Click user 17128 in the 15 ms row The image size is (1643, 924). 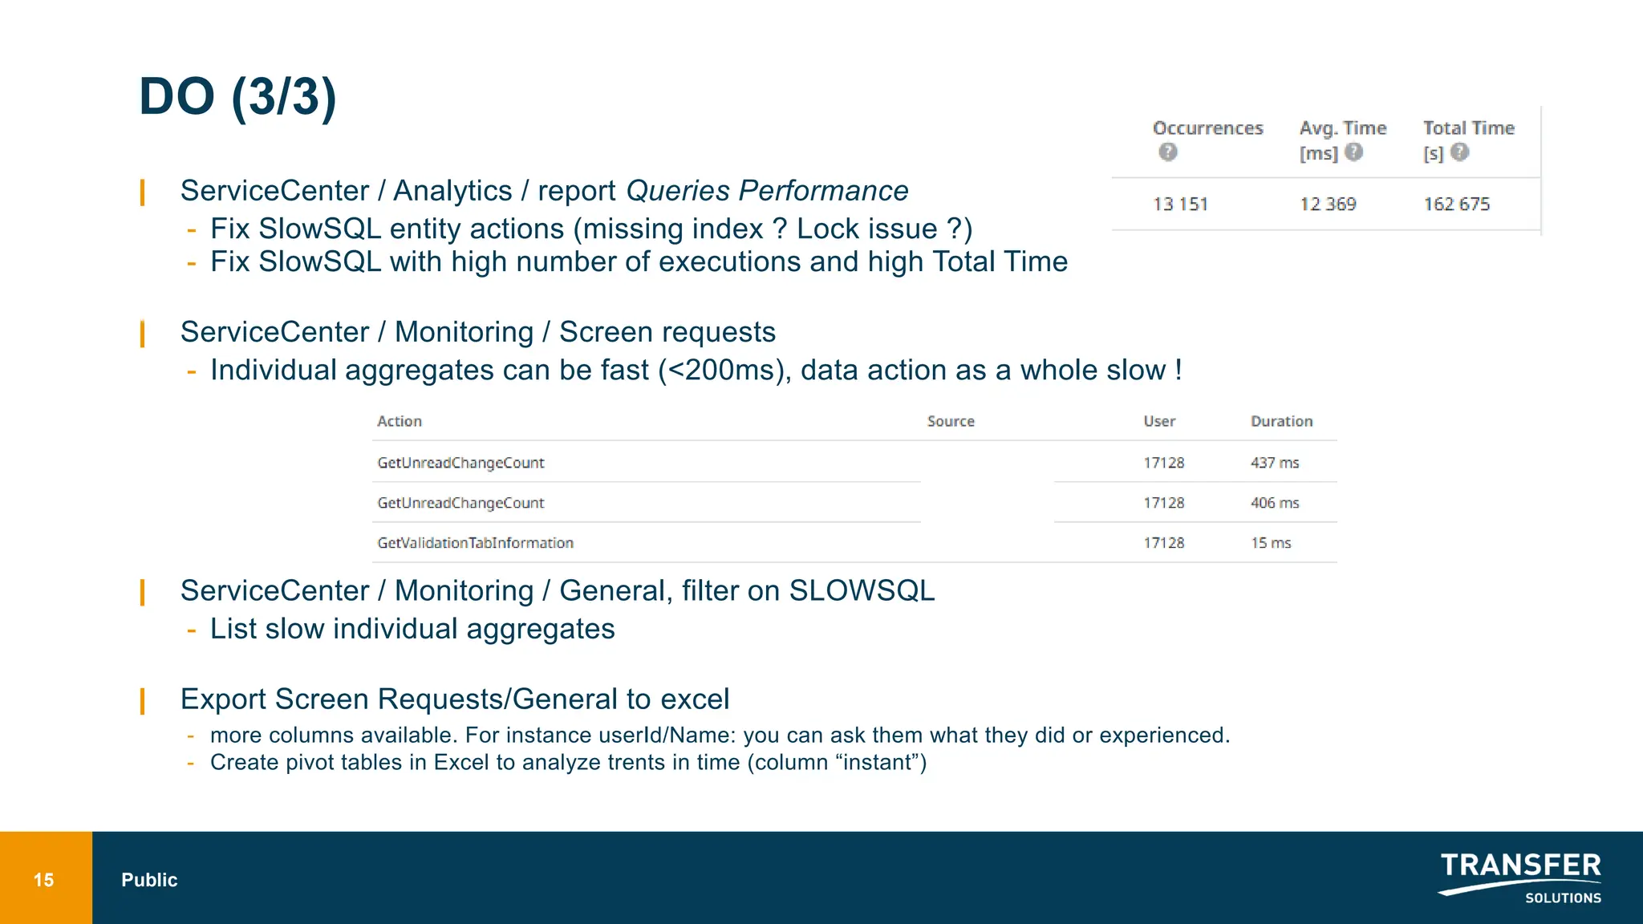[x=1163, y=542]
